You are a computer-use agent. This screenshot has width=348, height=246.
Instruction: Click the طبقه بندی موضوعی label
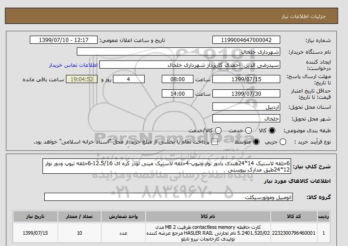pos(307,131)
